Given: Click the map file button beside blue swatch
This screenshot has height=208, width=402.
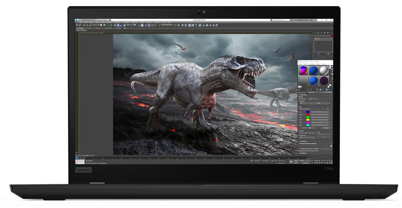Looking at the screenshot, I should point(320,112).
